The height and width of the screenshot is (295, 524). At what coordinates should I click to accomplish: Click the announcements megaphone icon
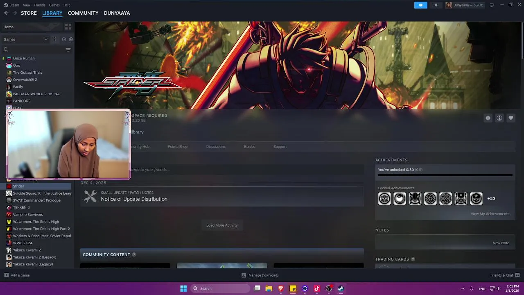coord(420,5)
